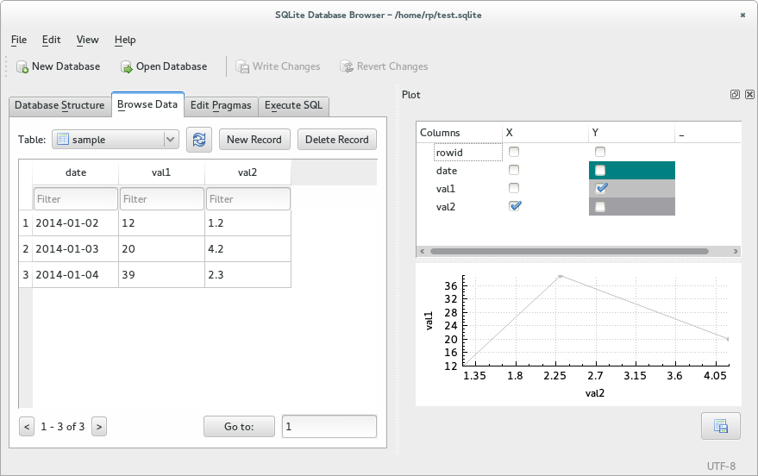Refresh the table data with the reload icon

(x=199, y=140)
